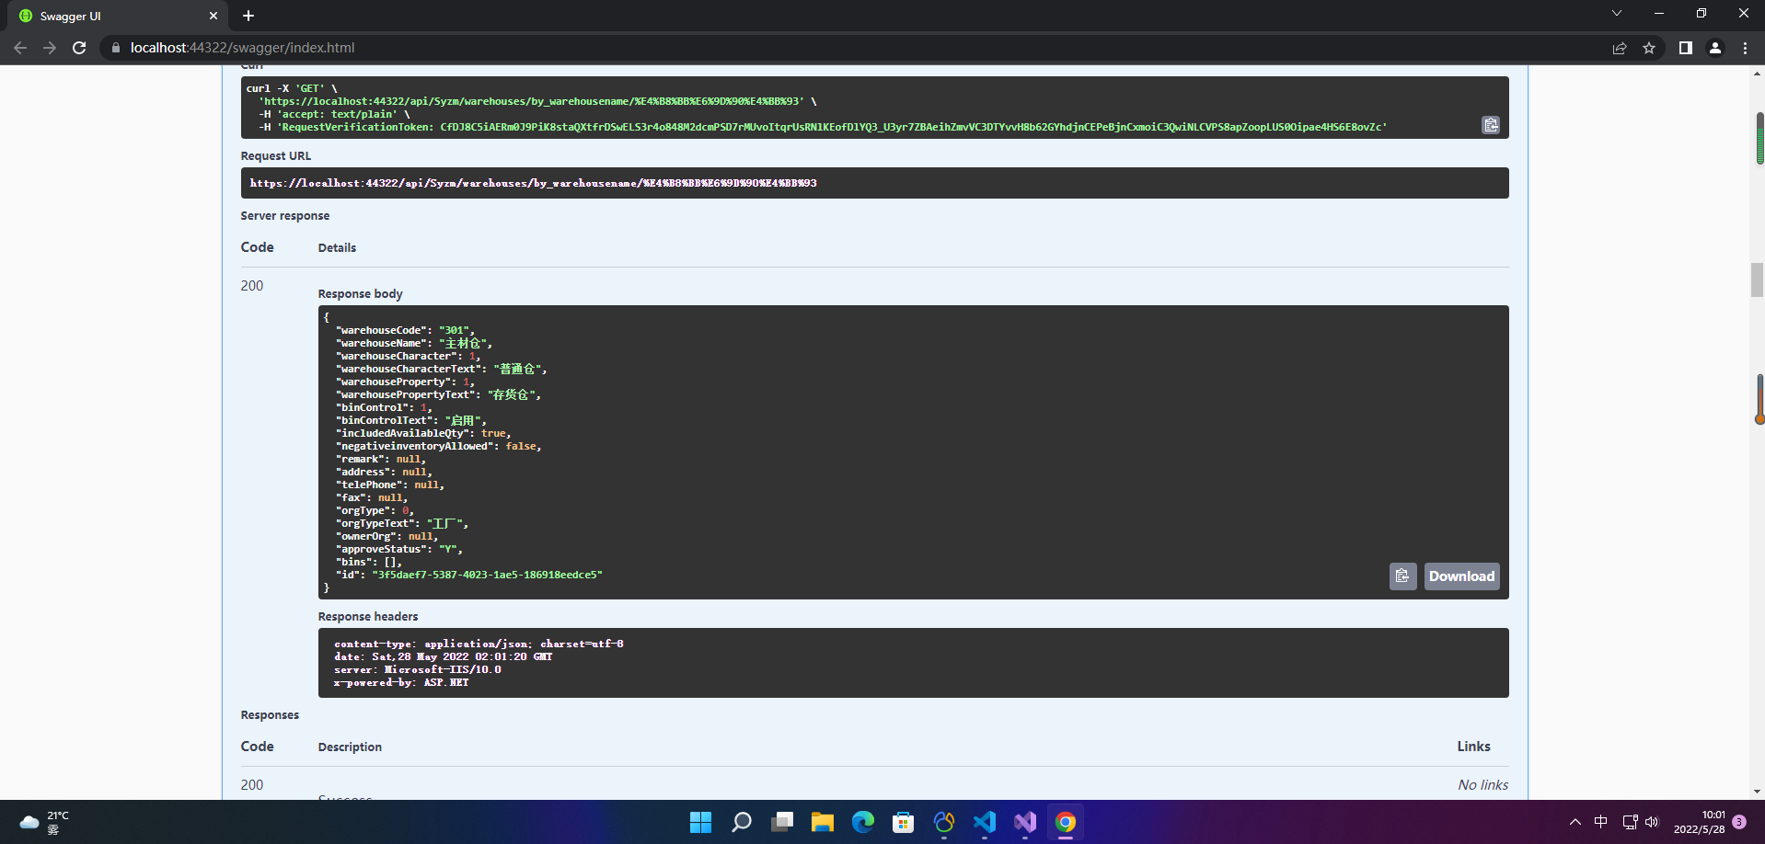Click the Links column header
Image resolution: width=1765 pixels, height=844 pixels.
(x=1473, y=747)
